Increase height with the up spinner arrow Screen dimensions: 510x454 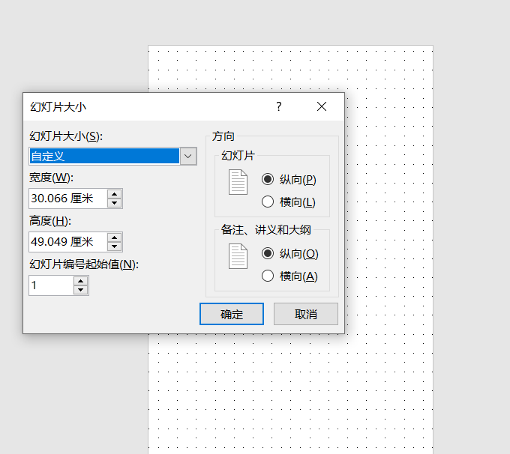coord(114,237)
